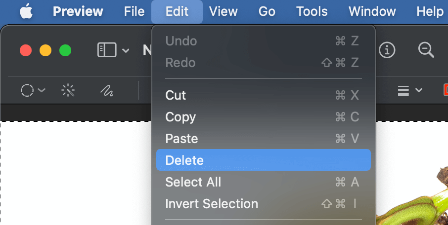The width and height of the screenshot is (448, 225).
Task: Select the Sketch drawing tool
Action: [x=107, y=91]
